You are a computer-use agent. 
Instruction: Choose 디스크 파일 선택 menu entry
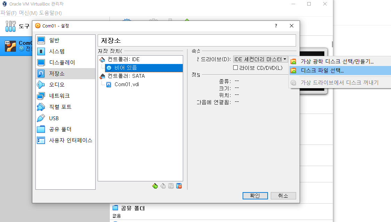[x=340, y=71]
